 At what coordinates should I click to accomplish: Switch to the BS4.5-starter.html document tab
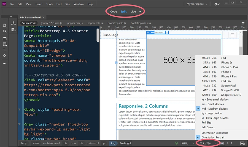(x=30, y=17)
